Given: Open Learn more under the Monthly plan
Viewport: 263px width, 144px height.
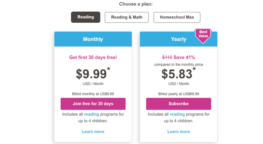Looking at the screenshot, I should point(93,131).
